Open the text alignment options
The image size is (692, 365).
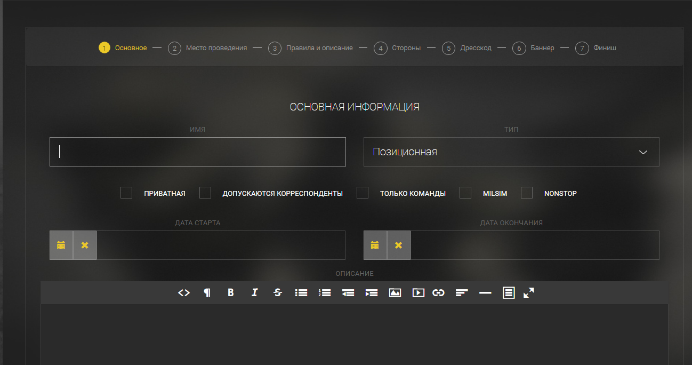462,292
